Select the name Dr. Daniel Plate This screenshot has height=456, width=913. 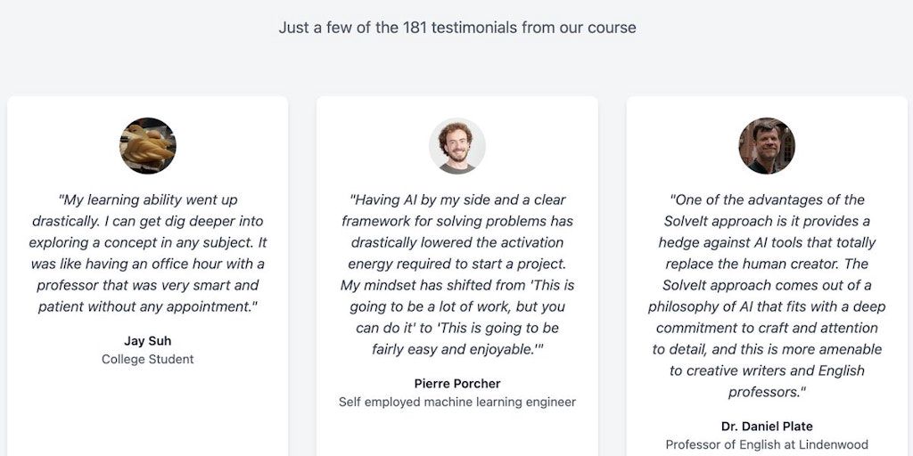tap(767, 427)
